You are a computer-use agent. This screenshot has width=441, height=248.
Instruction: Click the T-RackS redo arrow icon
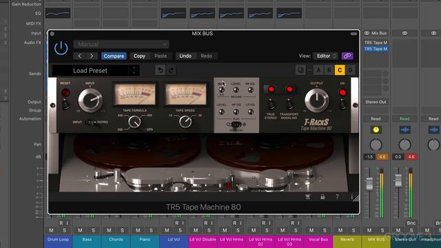[x=172, y=70]
